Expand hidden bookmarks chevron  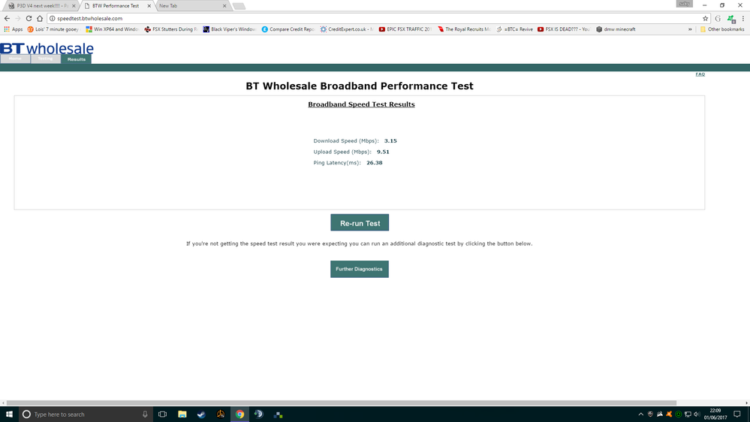point(690,29)
